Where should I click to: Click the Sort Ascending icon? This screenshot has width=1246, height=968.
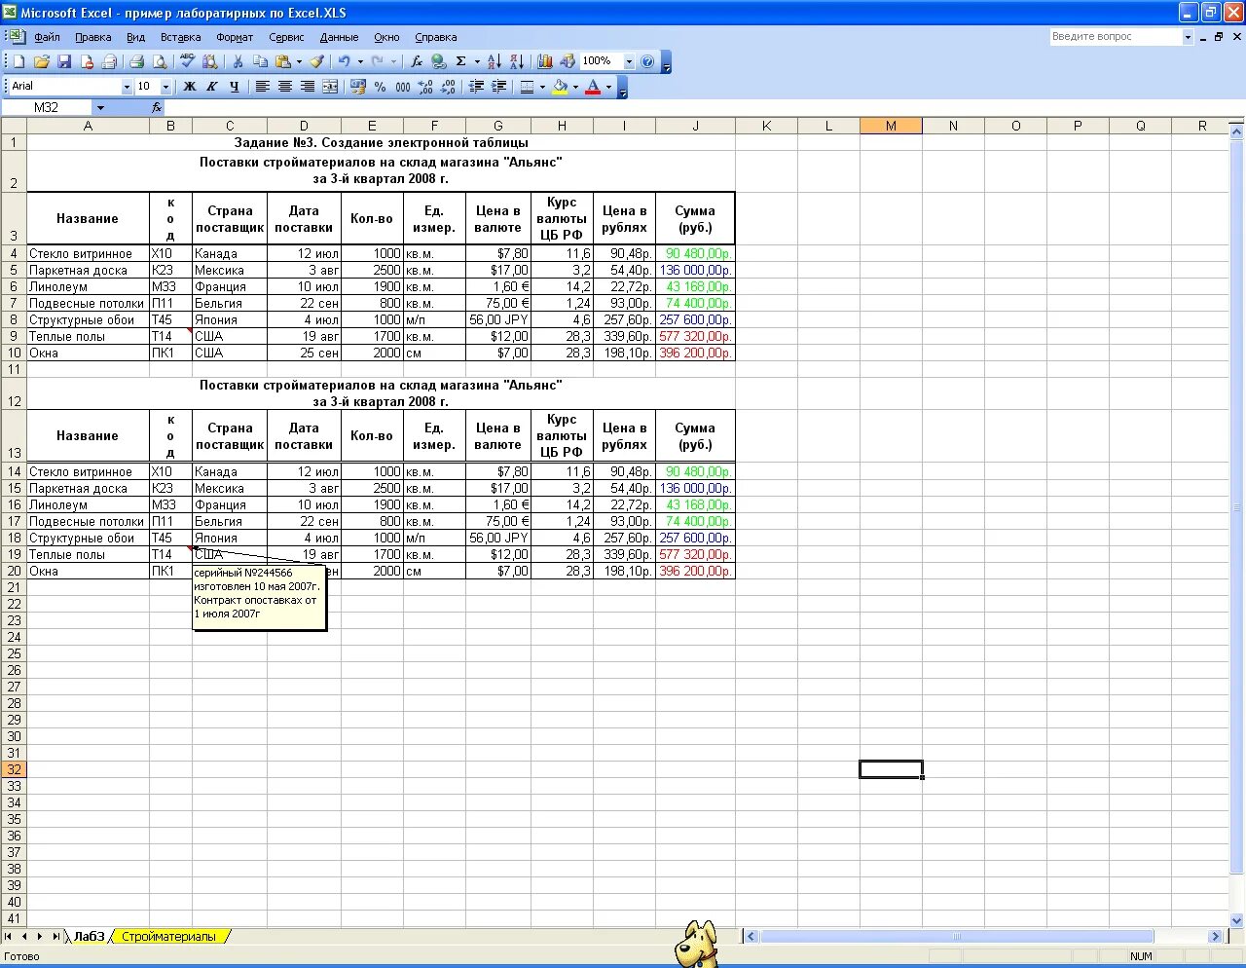[x=494, y=61]
